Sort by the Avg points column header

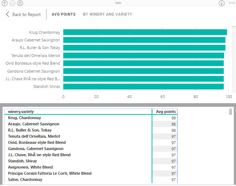(165, 112)
